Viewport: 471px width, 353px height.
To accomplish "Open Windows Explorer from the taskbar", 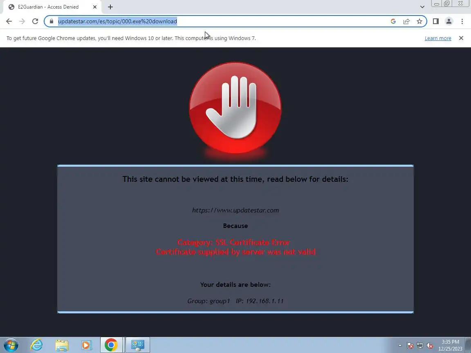I will tap(62, 345).
